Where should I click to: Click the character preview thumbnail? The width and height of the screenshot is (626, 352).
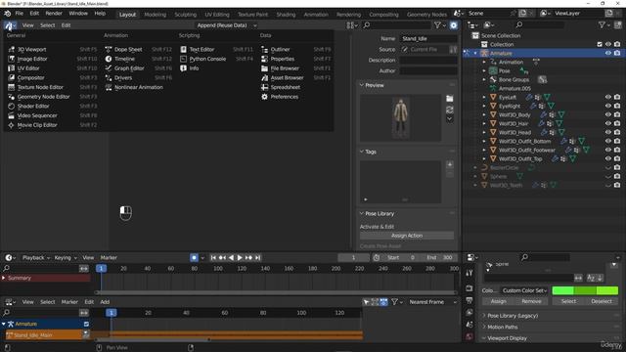[400, 117]
